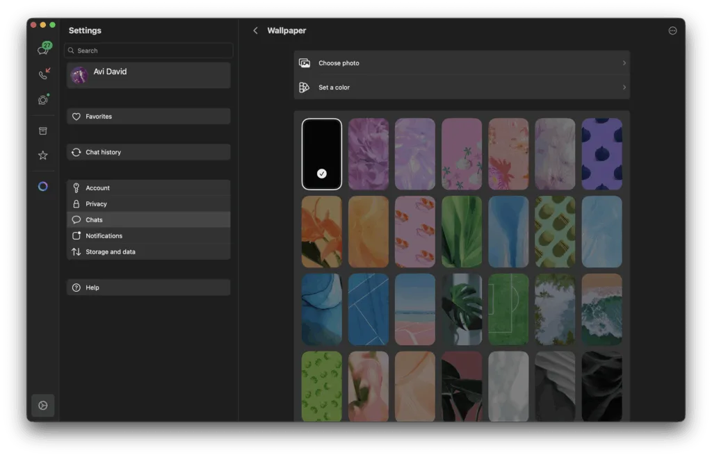This screenshot has height=457, width=712.
Task: Click the Favorites heart icon
Action: click(76, 117)
